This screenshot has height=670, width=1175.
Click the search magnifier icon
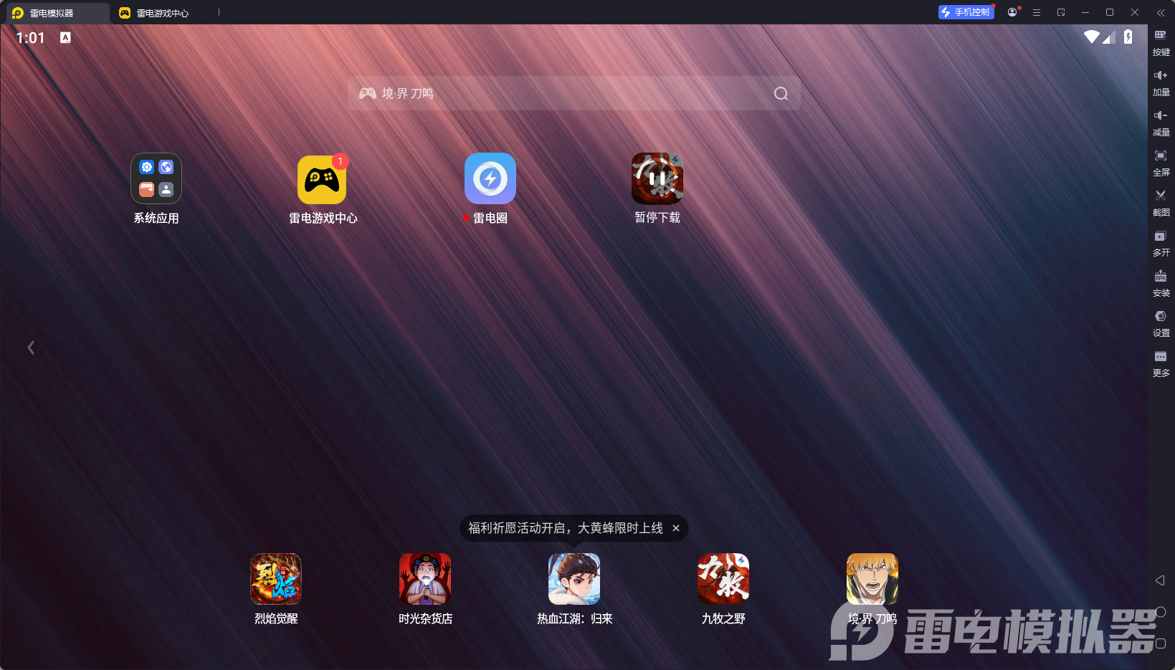pos(781,94)
